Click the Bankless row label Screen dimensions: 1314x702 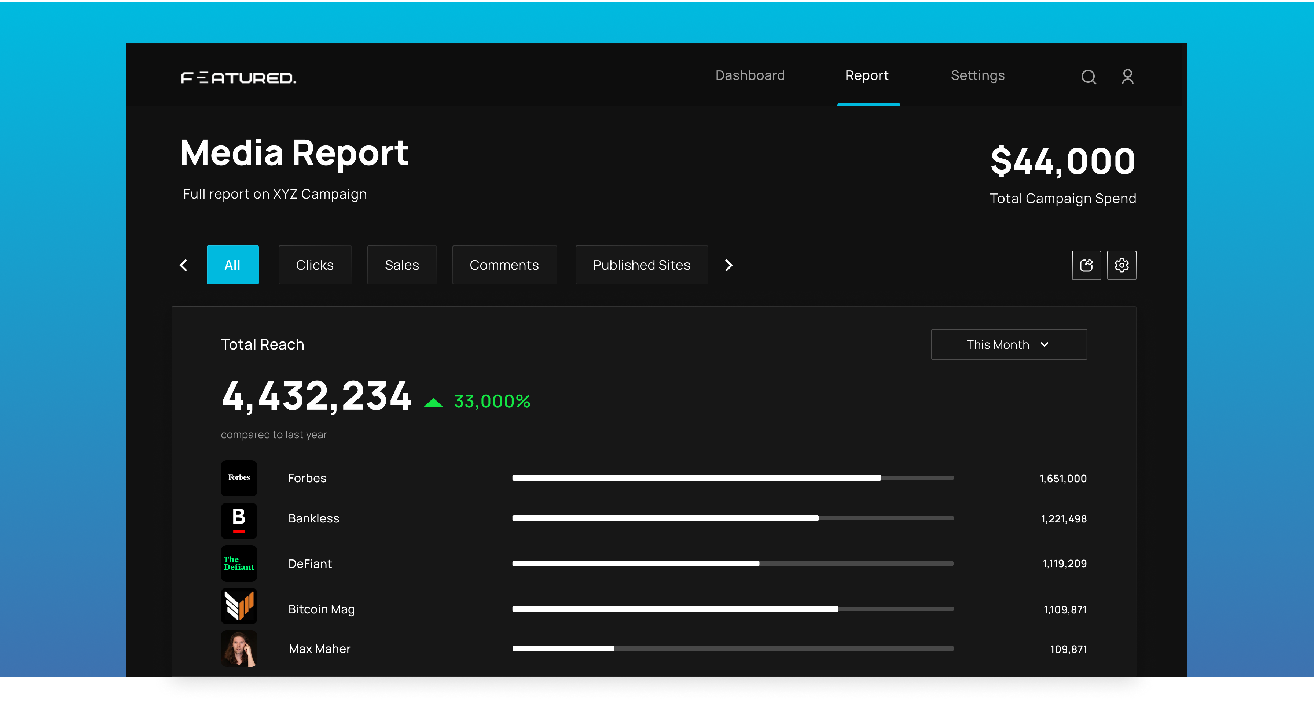click(x=314, y=518)
